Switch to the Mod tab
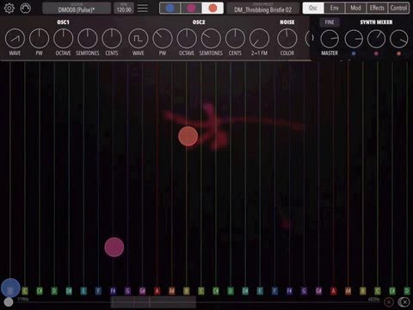The image size is (413, 310). point(355,8)
